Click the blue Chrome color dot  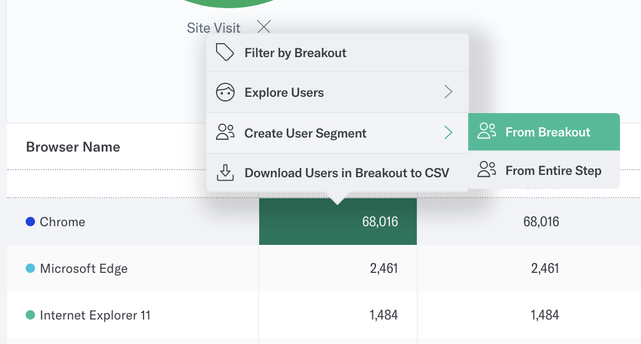(30, 222)
